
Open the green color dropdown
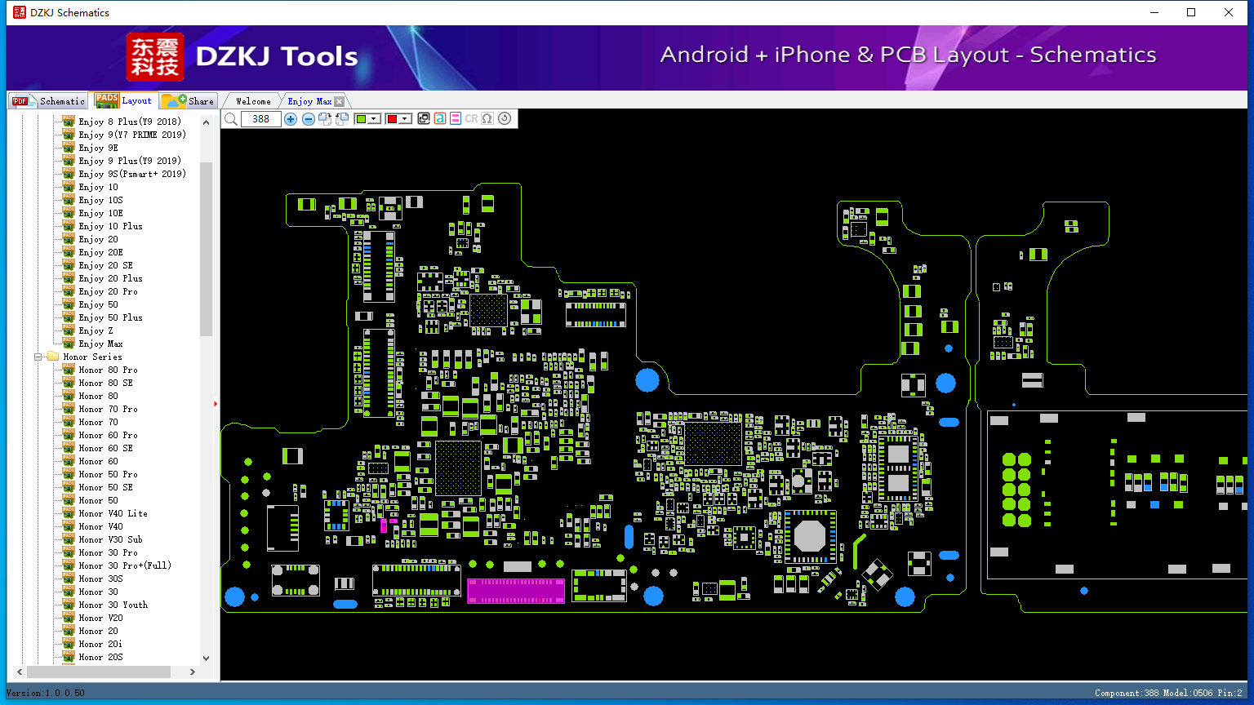click(375, 119)
